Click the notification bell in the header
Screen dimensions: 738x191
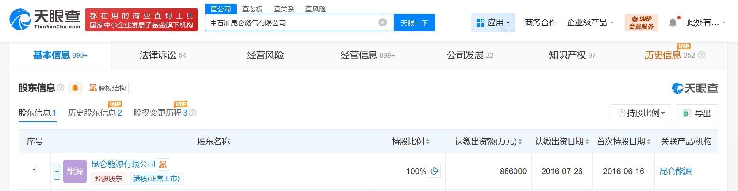point(673,23)
